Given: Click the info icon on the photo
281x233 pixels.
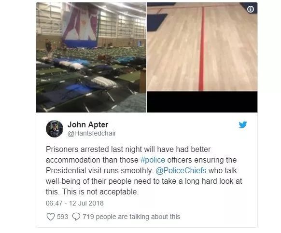Looking at the screenshot, I should click(x=251, y=9).
